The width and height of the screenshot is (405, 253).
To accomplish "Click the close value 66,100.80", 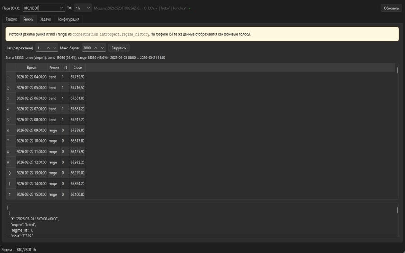I will [x=77, y=195].
